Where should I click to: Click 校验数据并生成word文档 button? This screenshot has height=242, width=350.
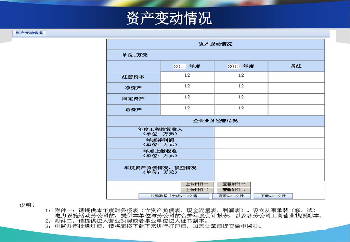(x=174, y=196)
